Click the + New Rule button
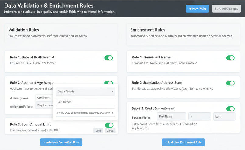Screen dimensions: 245x150 [197, 9]
